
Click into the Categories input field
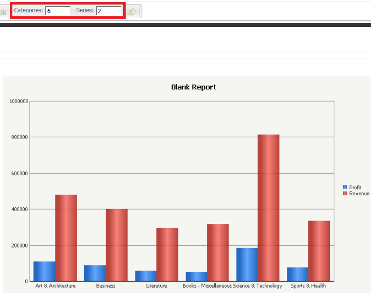tap(58, 11)
